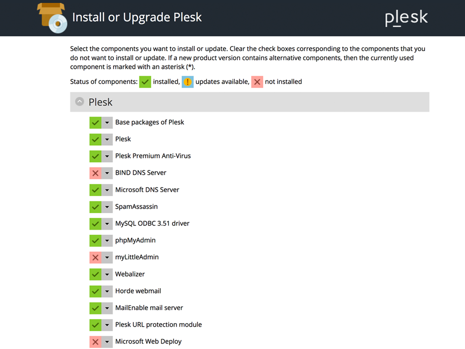Click the red not installed status icon
This screenshot has height=349, width=465.
coord(257,82)
